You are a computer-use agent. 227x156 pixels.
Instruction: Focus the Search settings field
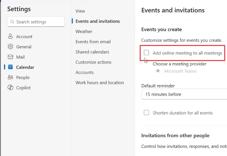point(36,22)
